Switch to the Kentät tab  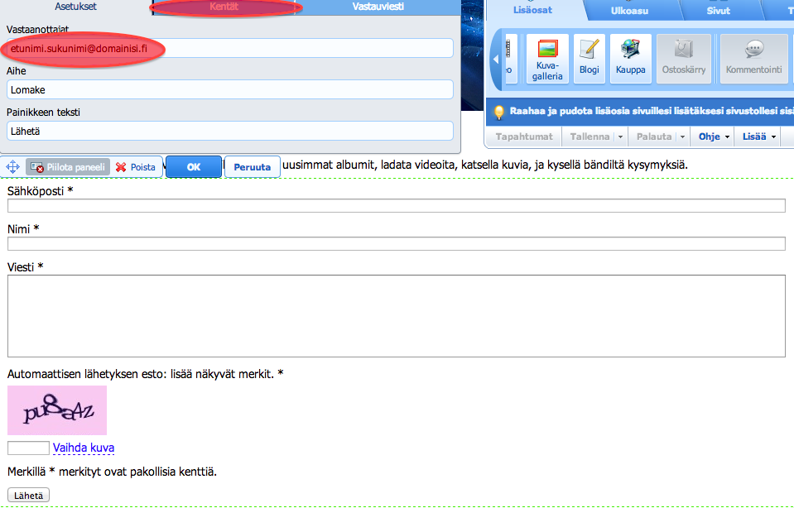pos(224,7)
